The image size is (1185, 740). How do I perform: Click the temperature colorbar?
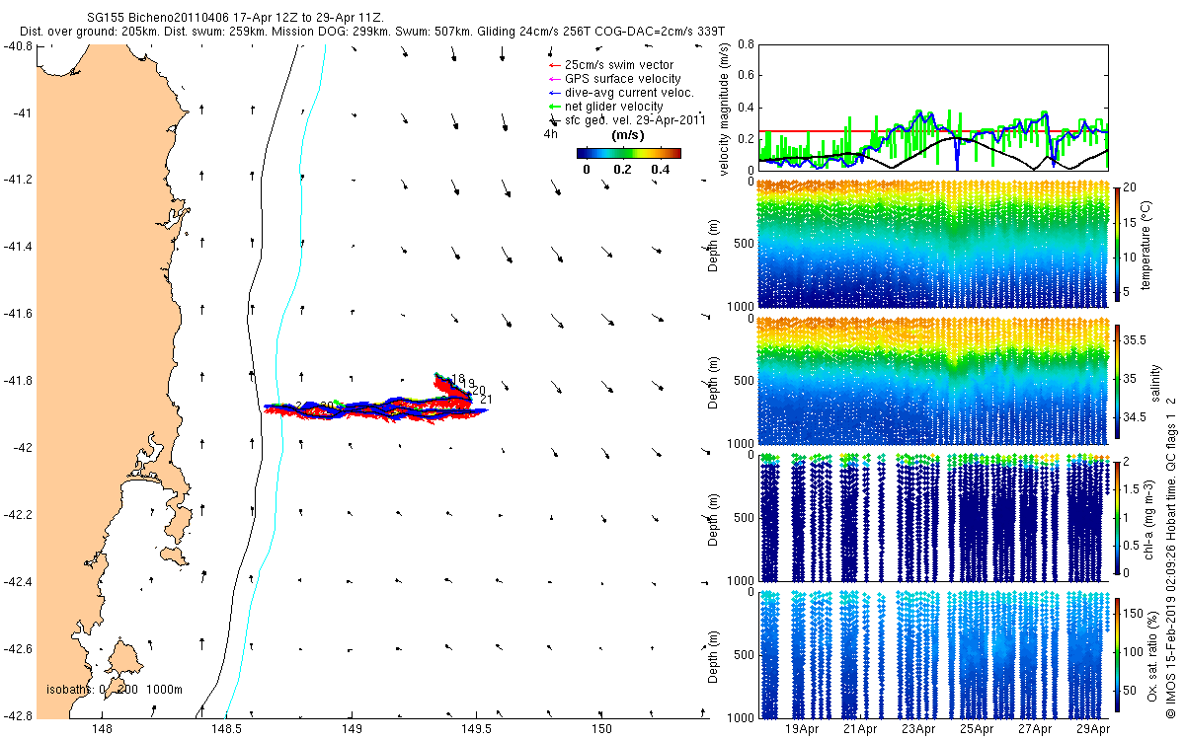click(x=1118, y=243)
